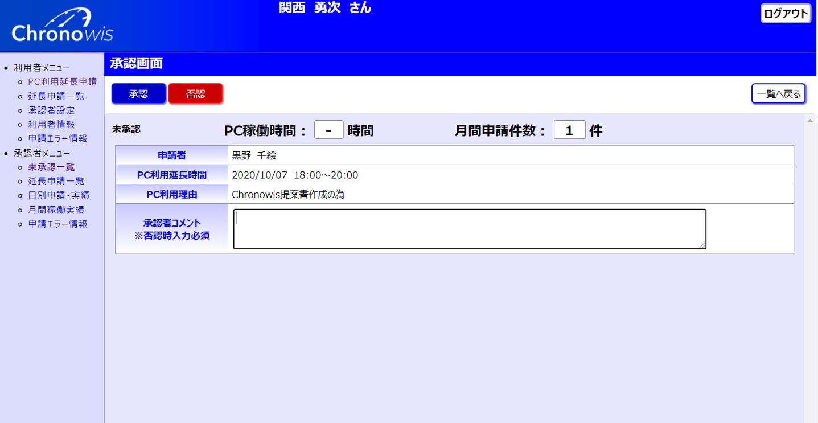The image size is (818, 423).
Task: Open 申請エラー情報 under 利用者メニュー
Action: [x=57, y=138]
